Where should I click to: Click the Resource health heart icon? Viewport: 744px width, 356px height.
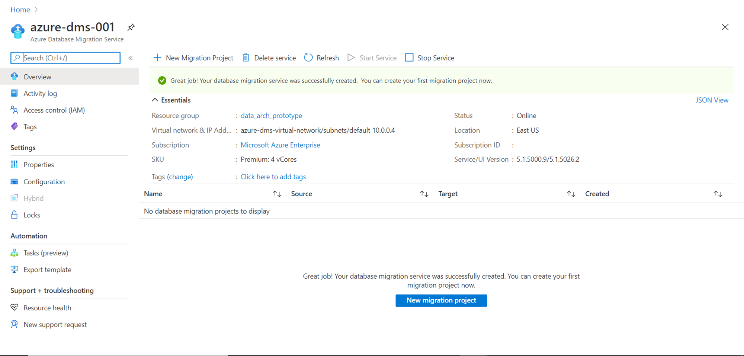coord(15,307)
